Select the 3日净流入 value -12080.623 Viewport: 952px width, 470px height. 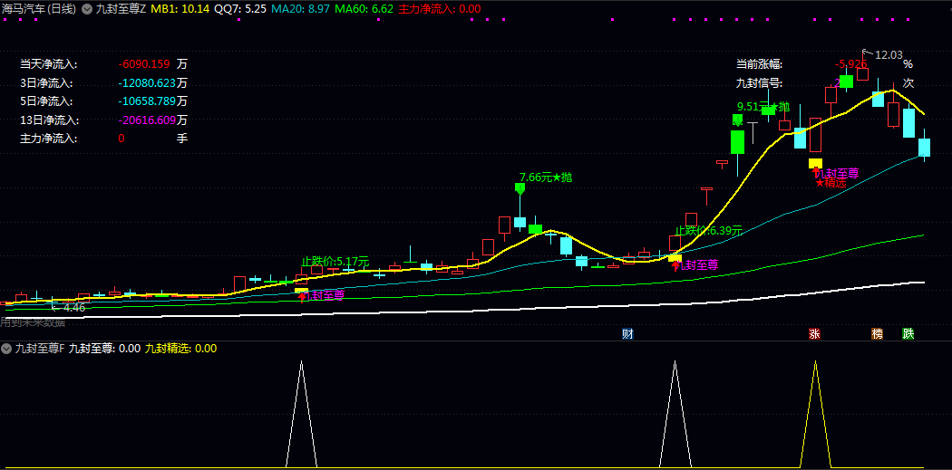(147, 82)
